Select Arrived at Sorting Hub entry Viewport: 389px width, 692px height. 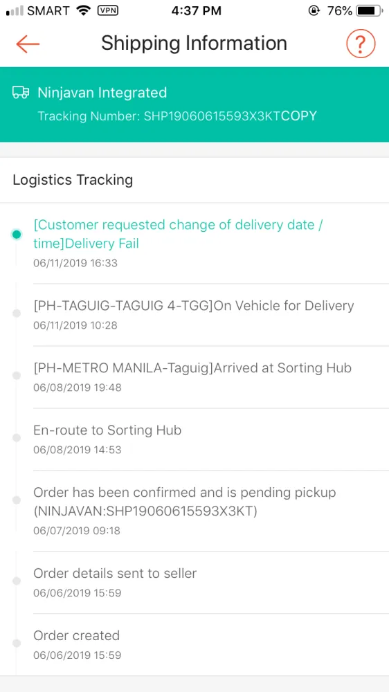(194, 377)
